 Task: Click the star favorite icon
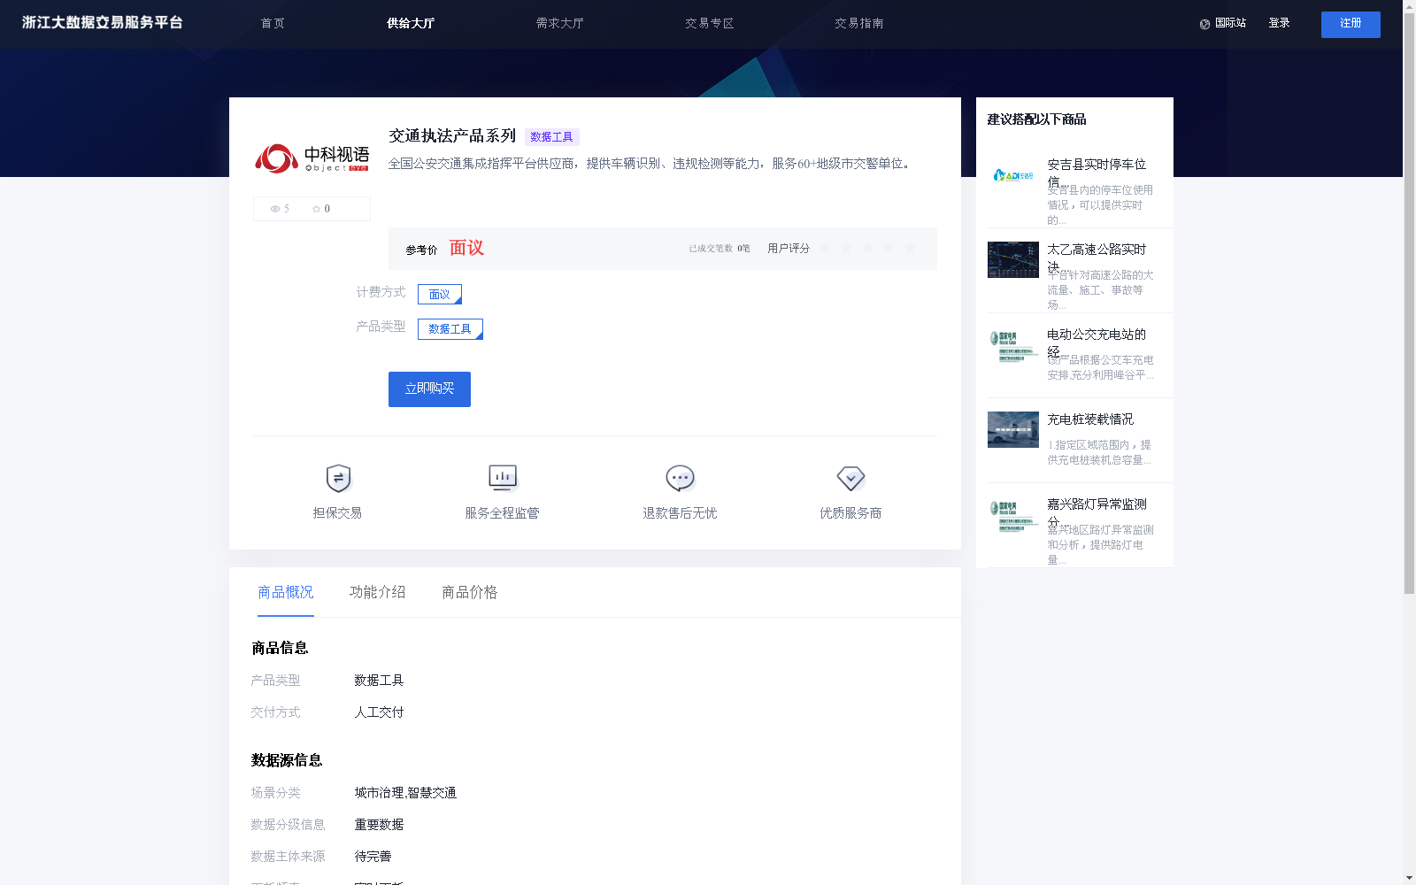click(x=316, y=209)
